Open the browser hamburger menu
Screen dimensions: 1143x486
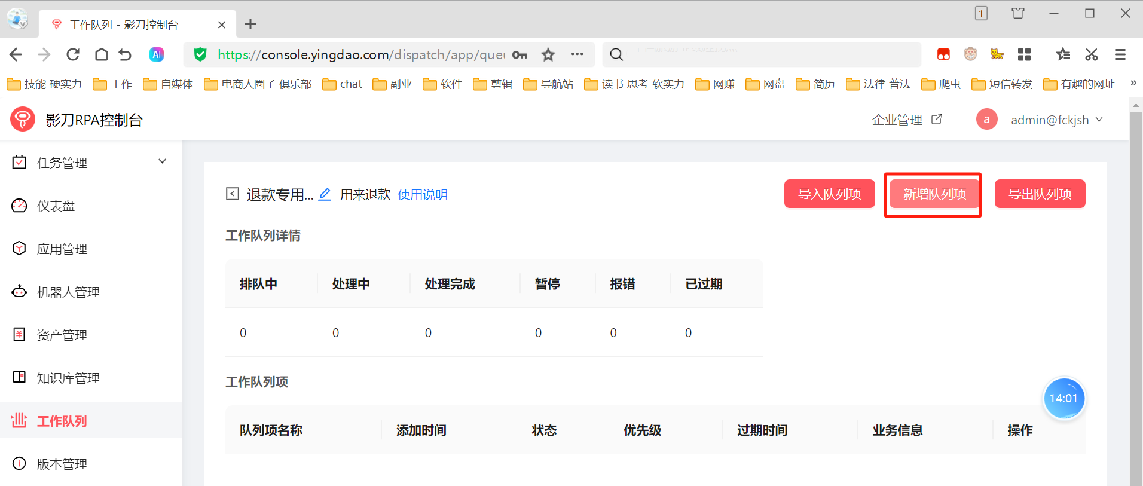pyautogui.click(x=1120, y=55)
